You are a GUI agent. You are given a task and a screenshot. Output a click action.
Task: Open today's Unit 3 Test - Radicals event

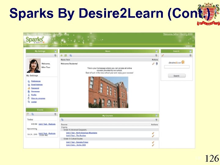[x=47, y=124]
